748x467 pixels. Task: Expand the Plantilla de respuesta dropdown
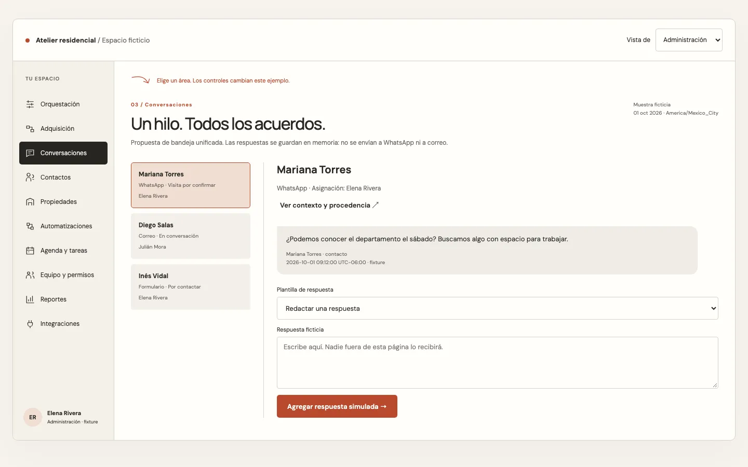tap(498, 308)
